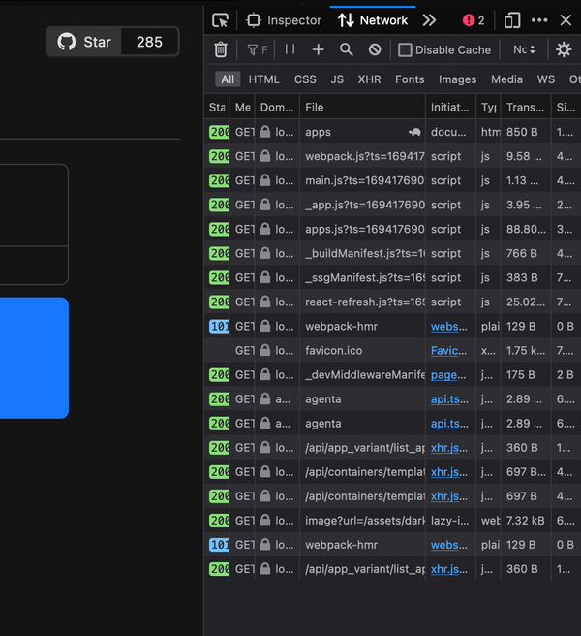The image size is (581, 636).
Task: Select the CSS filter
Action: point(305,79)
